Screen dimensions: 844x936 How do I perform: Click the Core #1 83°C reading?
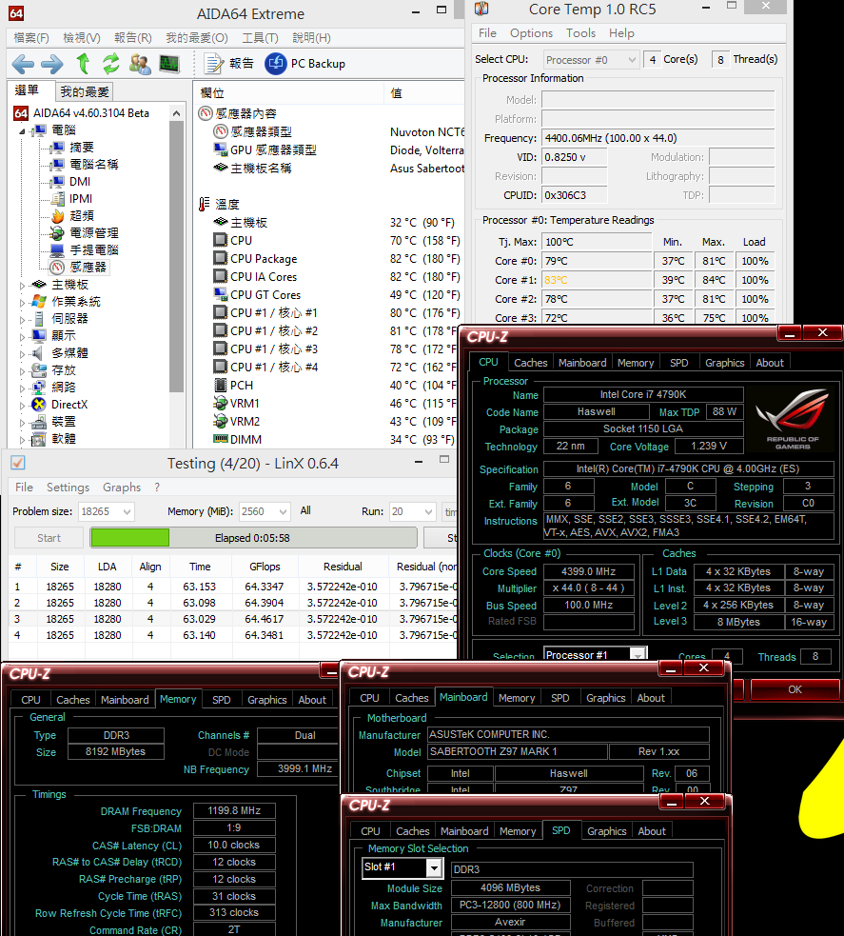pyautogui.click(x=597, y=280)
